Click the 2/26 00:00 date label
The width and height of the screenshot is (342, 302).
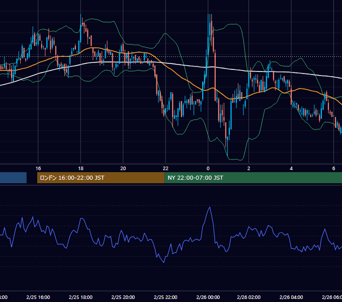click(208, 297)
